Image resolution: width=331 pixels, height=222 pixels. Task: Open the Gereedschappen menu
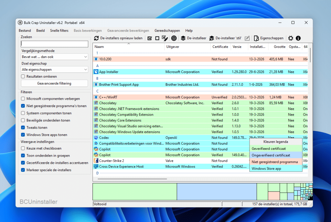coord(167,30)
